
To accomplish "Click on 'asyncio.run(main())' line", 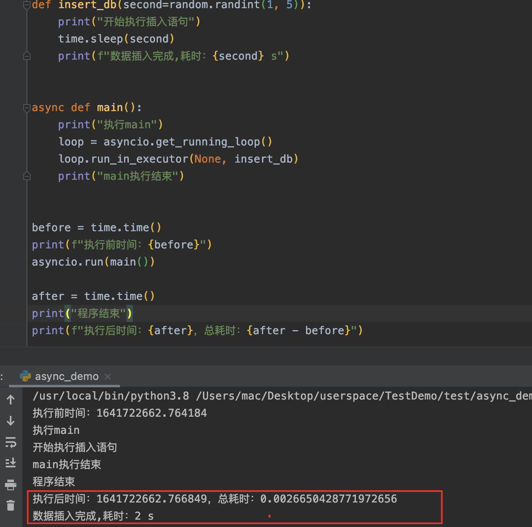I will click(93, 262).
